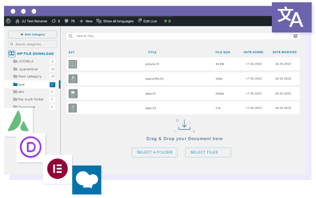The width and height of the screenshot is (316, 198).
Task: Click the file type icon for data-01
Action: click(73, 93)
